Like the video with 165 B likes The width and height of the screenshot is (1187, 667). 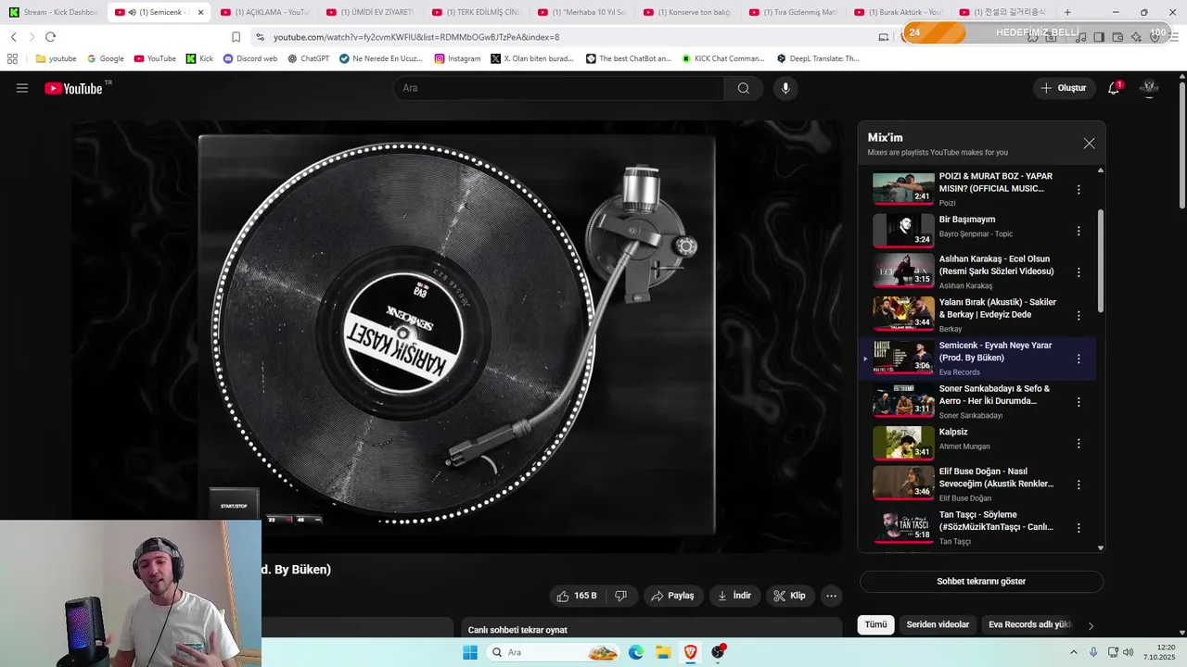tap(577, 596)
